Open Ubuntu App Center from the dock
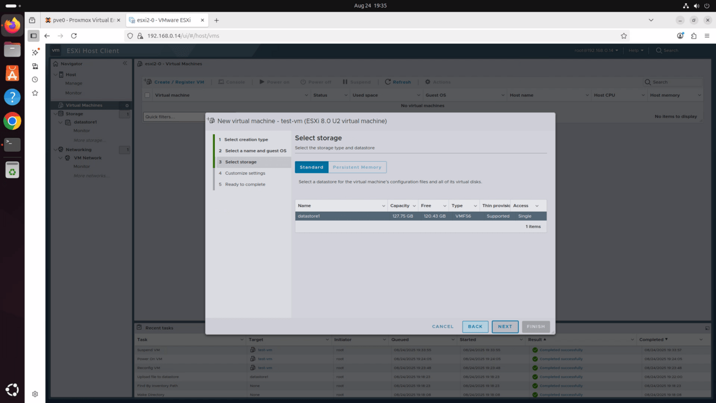Viewport: 716px width, 403px height. click(x=12, y=73)
